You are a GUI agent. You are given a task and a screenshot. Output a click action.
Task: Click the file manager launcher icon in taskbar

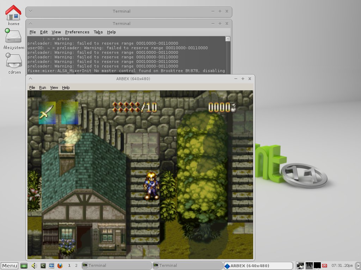coord(51,266)
